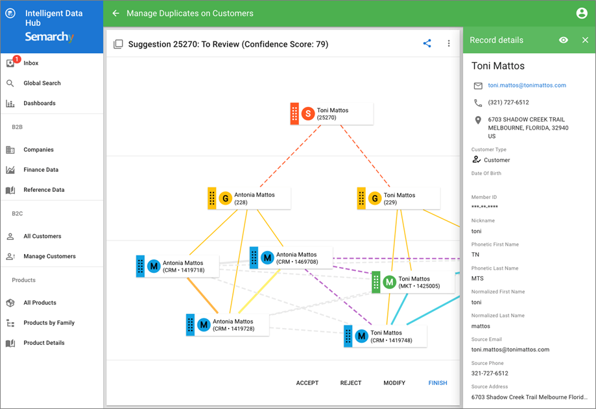Open Finance Data in the sidebar
The height and width of the screenshot is (409, 596).
(52, 170)
